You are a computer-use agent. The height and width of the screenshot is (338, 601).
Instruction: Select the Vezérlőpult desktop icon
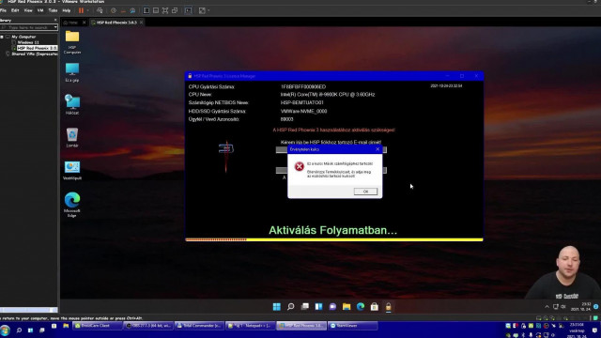coord(72,171)
